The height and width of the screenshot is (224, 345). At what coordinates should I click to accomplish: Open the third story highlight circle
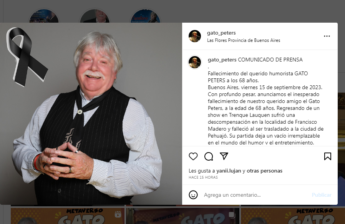(x=145, y=16)
